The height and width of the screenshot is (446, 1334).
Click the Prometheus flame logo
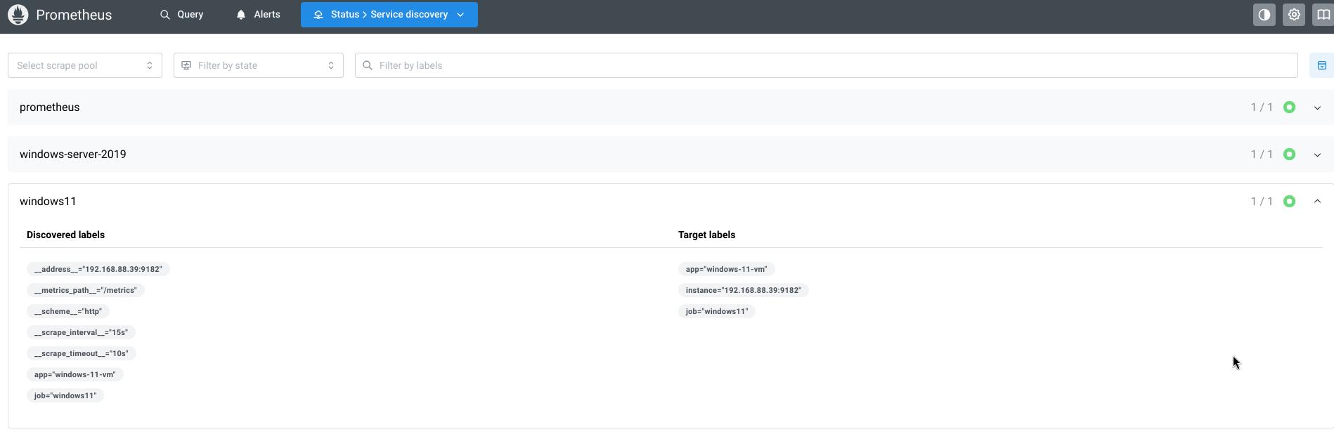(18, 15)
